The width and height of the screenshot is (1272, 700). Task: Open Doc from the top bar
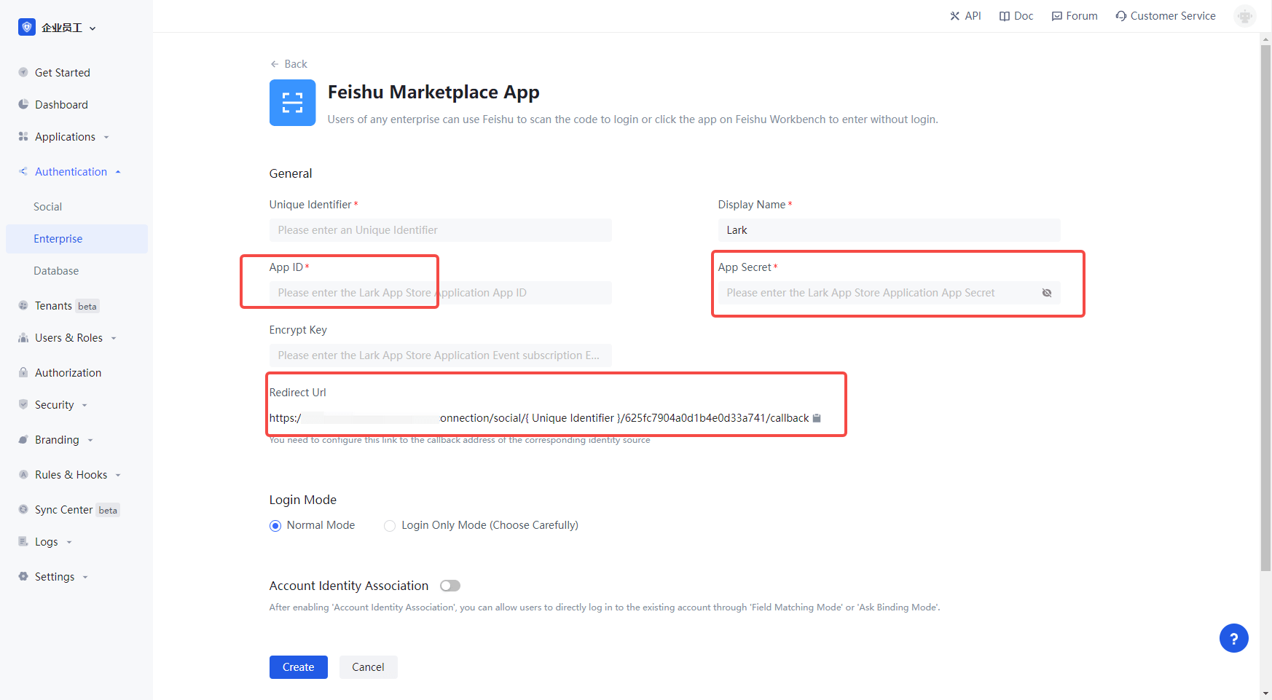coord(1016,16)
